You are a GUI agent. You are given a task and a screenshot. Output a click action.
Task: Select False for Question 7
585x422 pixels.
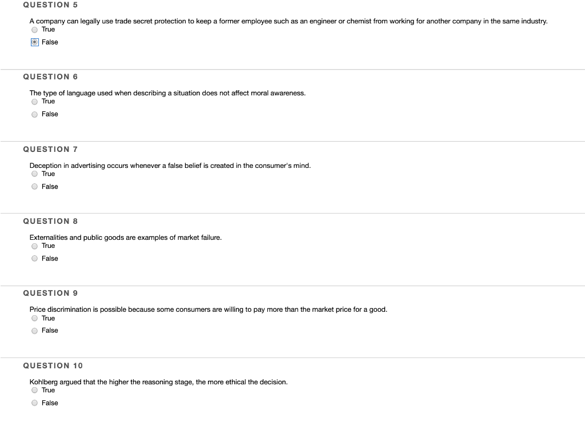pyautogui.click(x=34, y=186)
